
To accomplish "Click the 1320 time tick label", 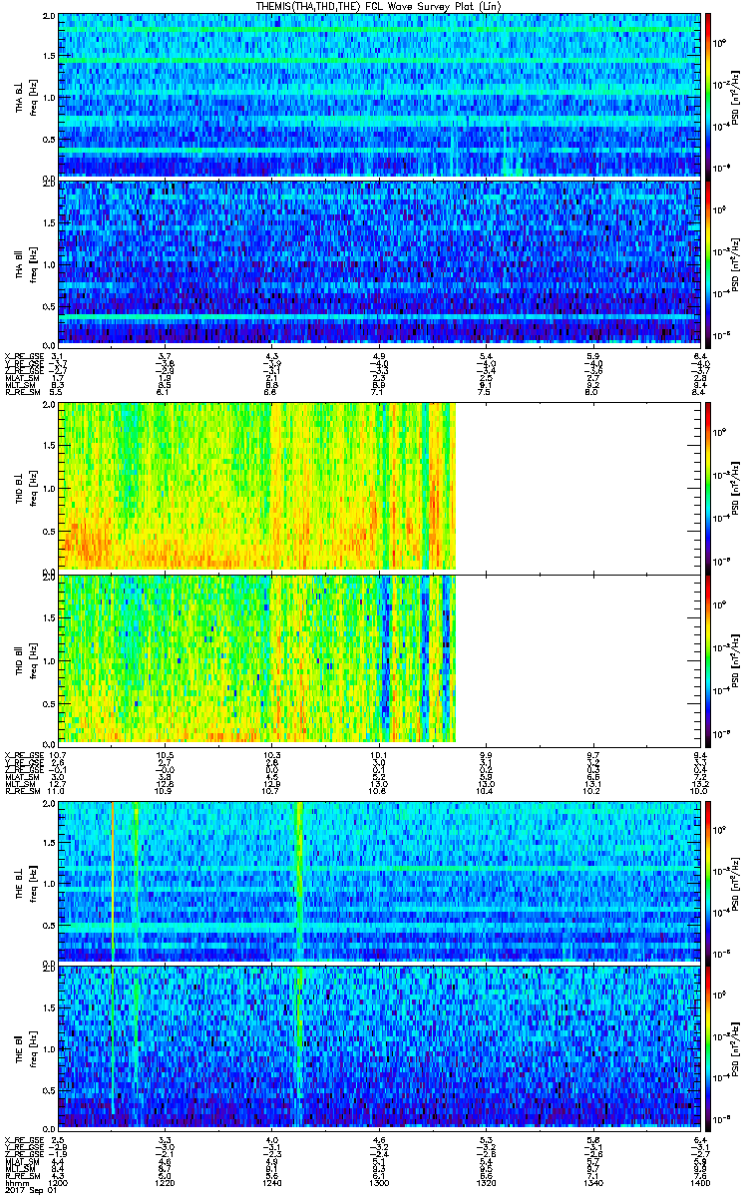I will point(486,1182).
